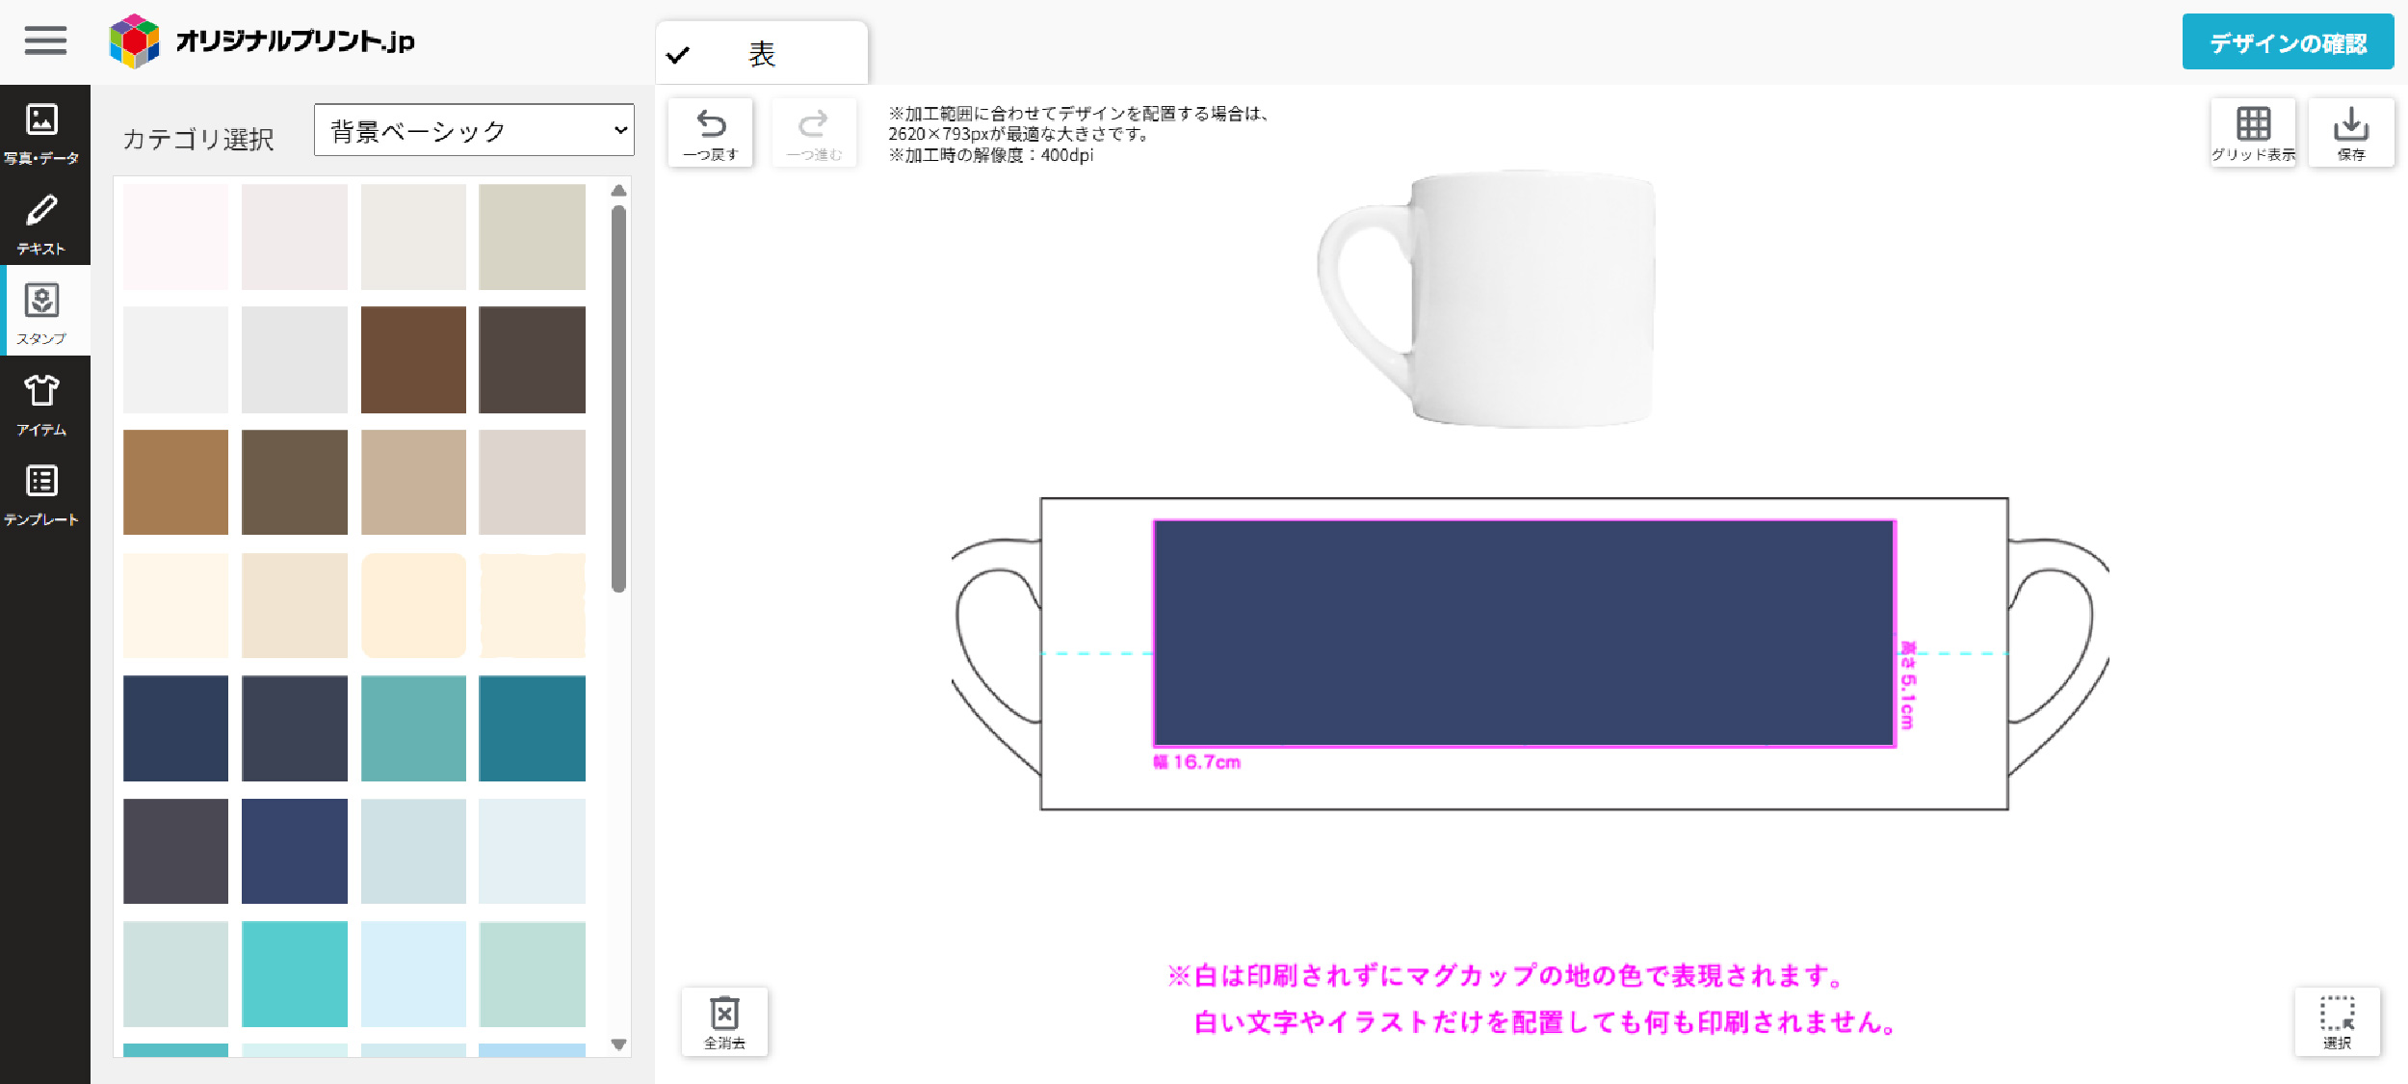Open the hamburger menu
The width and height of the screenshot is (2408, 1084).
coord(45,40)
